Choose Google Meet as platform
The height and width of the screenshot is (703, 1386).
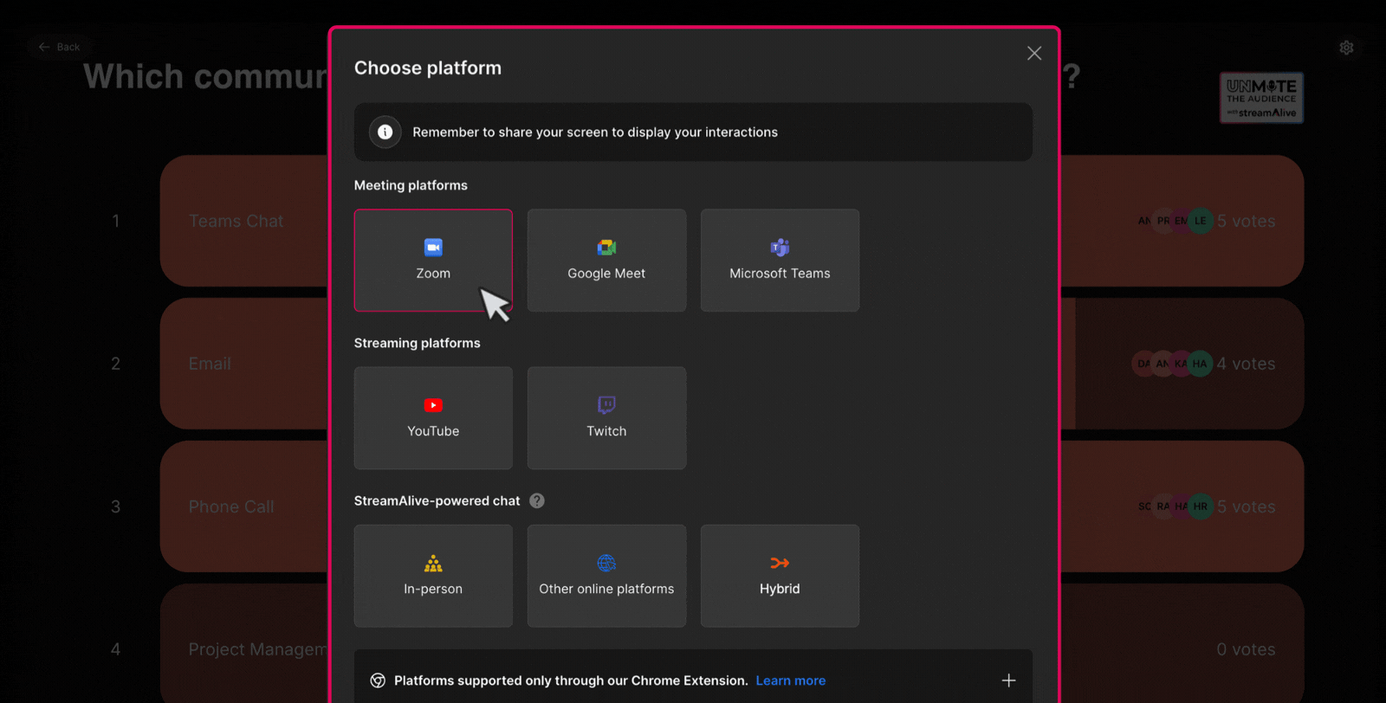(x=606, y=260)
